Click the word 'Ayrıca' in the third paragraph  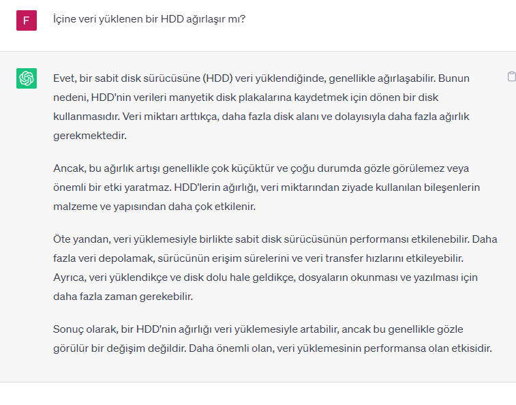pos(68,277)
